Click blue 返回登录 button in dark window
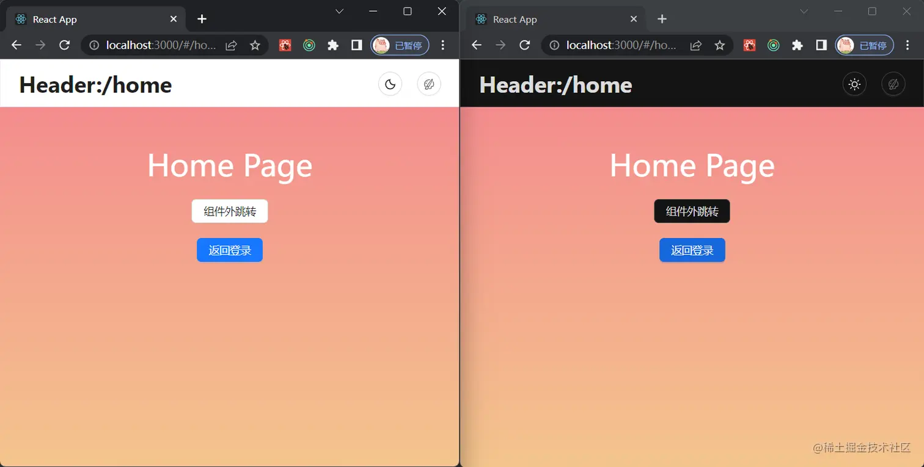 pos(692,250)
